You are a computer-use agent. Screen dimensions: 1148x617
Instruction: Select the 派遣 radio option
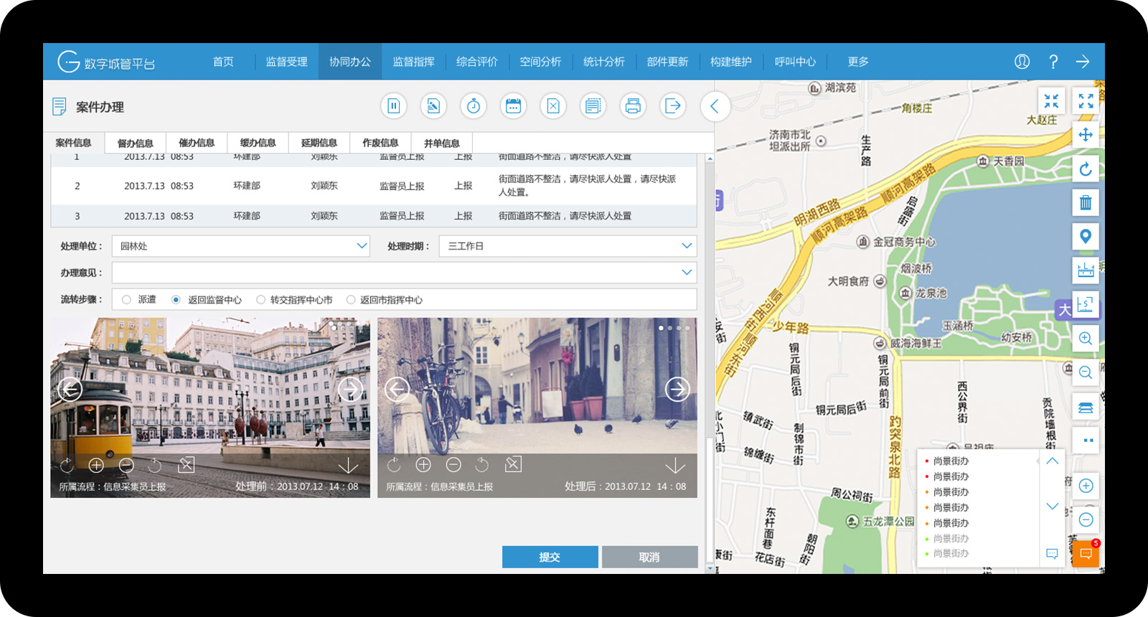click(x=126, y=300)
